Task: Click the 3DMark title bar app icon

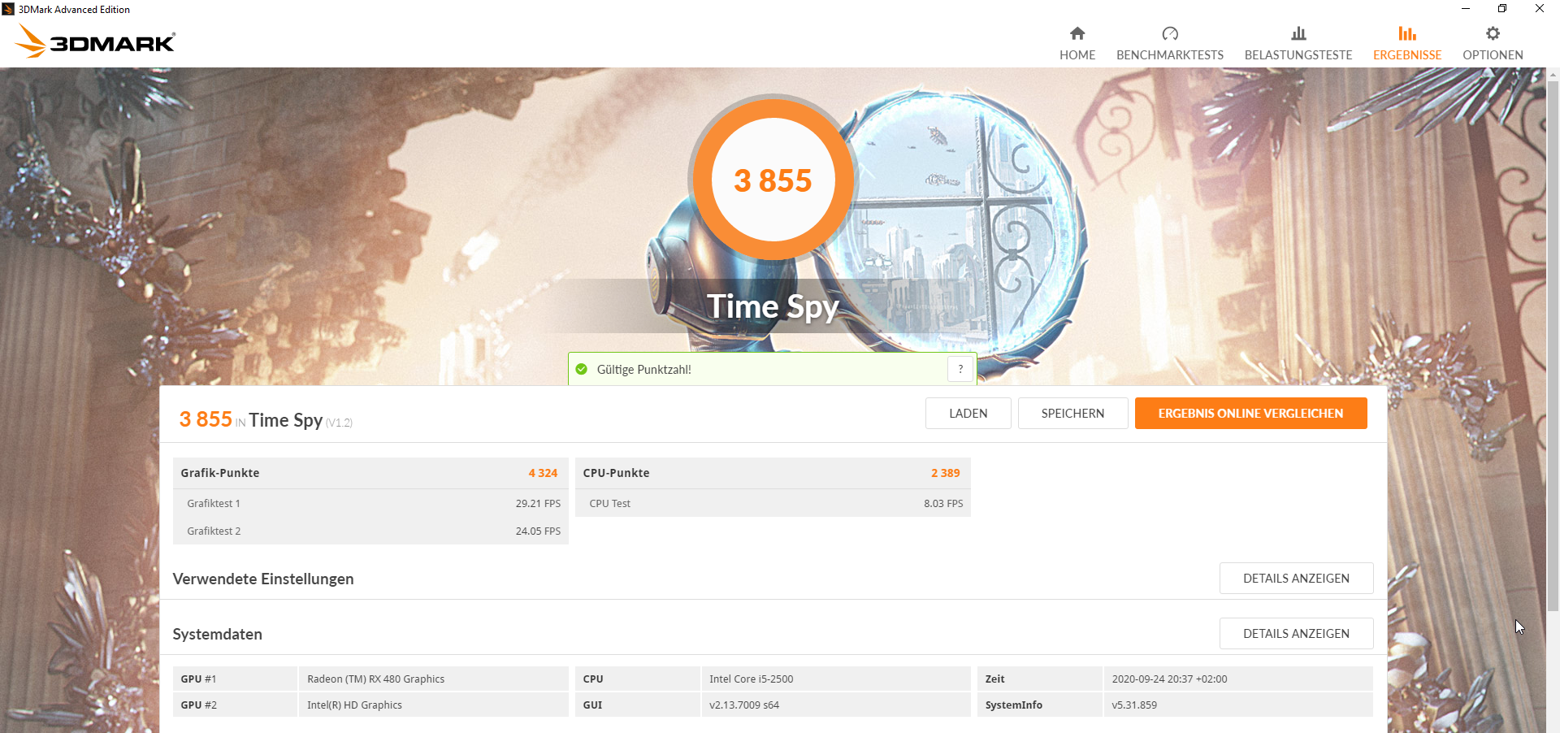Action: click(8, 9)
